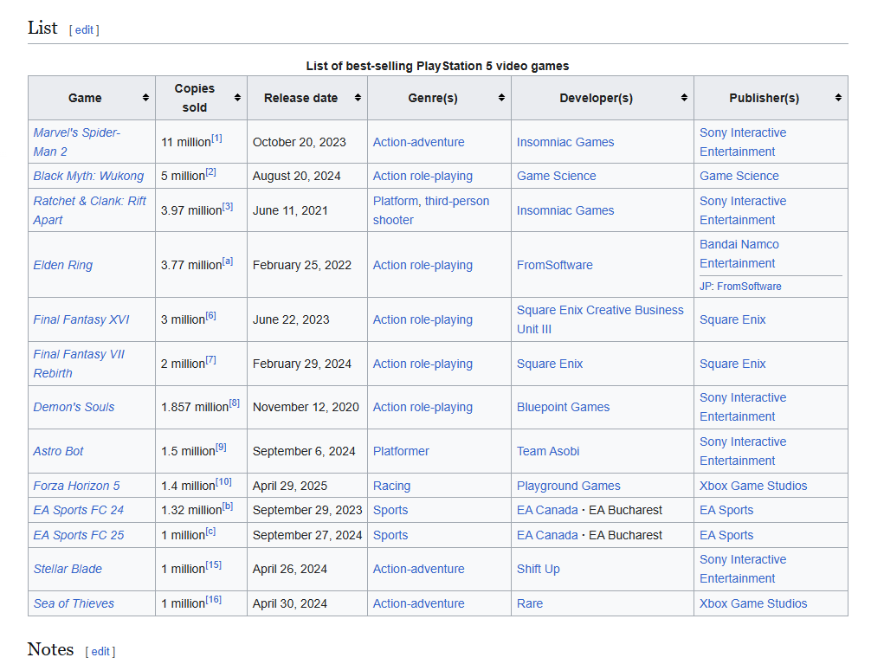Open Black Myth: Wukong article
This screenshot has width=871, height=664.
pyautogui.click(x=88, y=176)
